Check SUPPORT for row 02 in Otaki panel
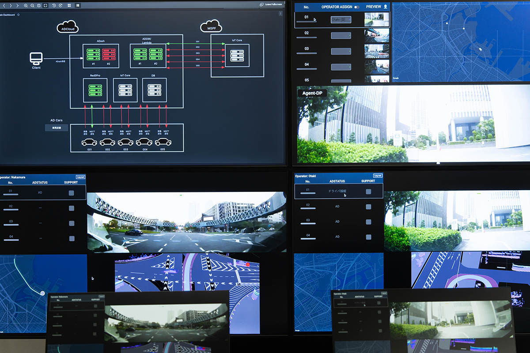 tap(368, 207)
